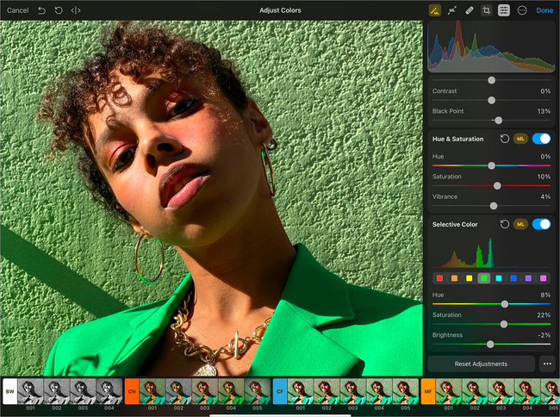Toggle the before/after compare icon
Image resolution: width=560 pixels, height=417 pixels.
[x=76, y=10]
